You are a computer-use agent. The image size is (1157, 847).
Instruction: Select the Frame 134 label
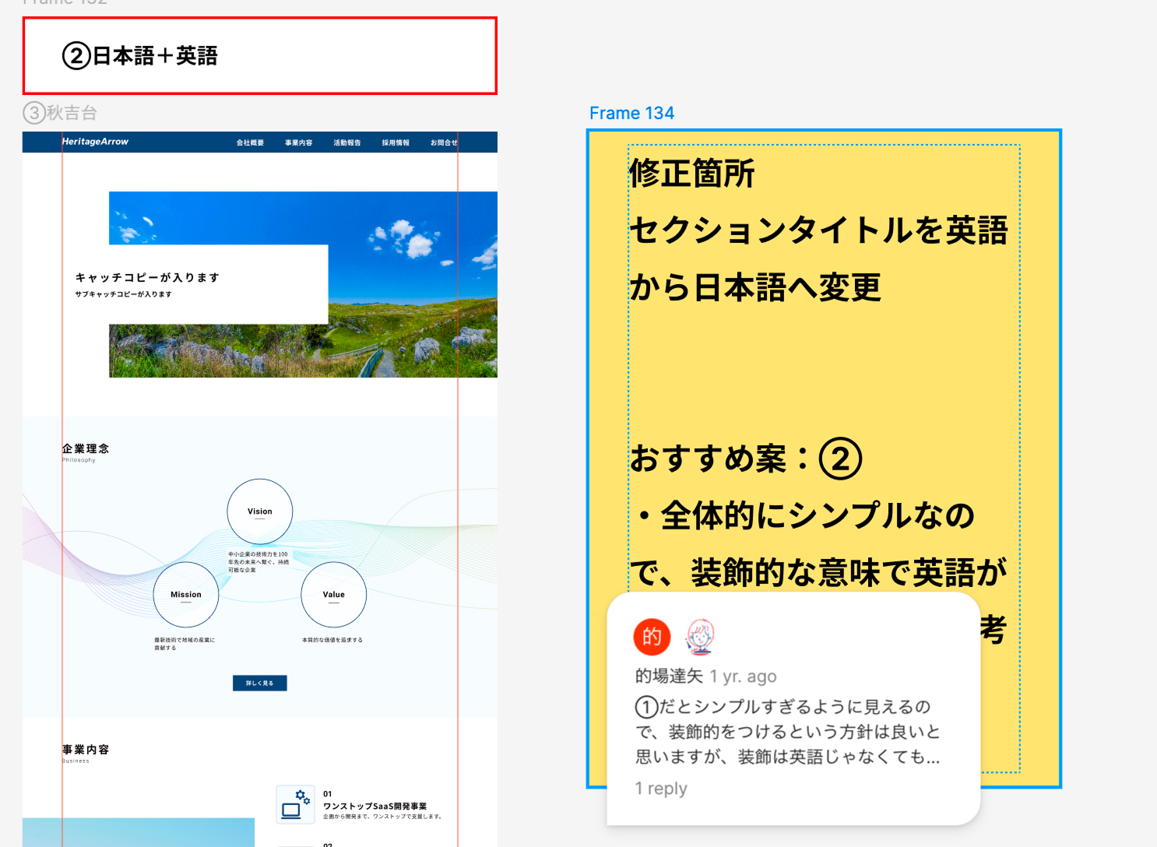631,114
